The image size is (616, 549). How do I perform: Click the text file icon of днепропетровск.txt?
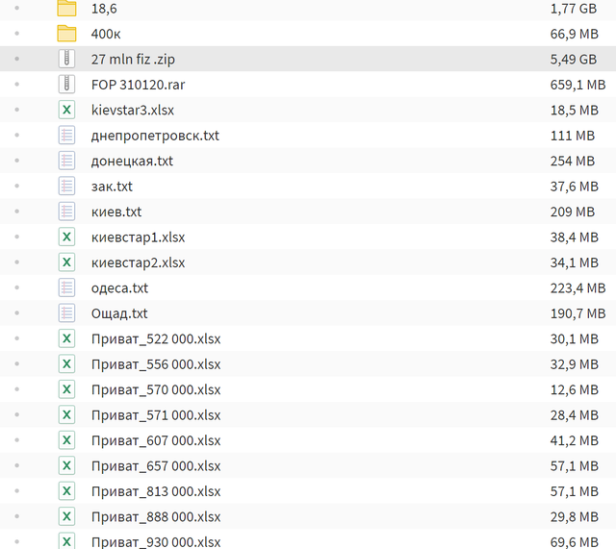66,136
